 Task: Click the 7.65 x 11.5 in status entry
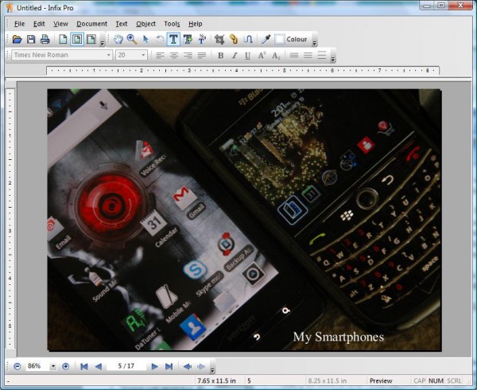pyautogui.click(x=216, y=381)
